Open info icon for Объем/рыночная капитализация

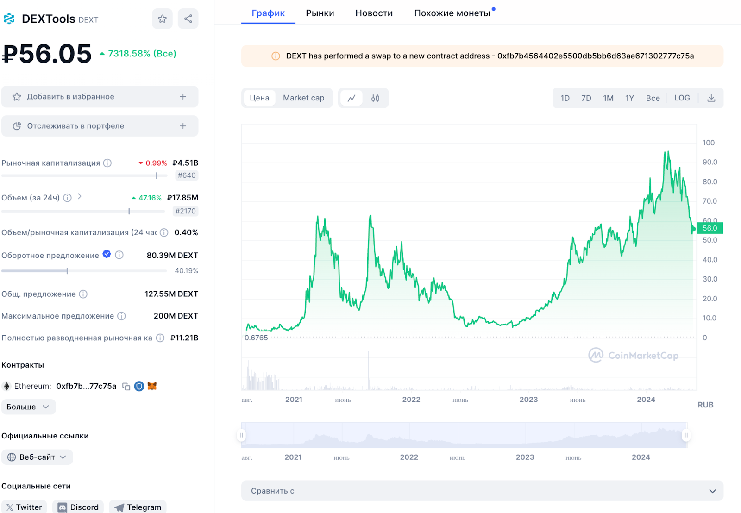pyautogui.click(x=164, y=232)
